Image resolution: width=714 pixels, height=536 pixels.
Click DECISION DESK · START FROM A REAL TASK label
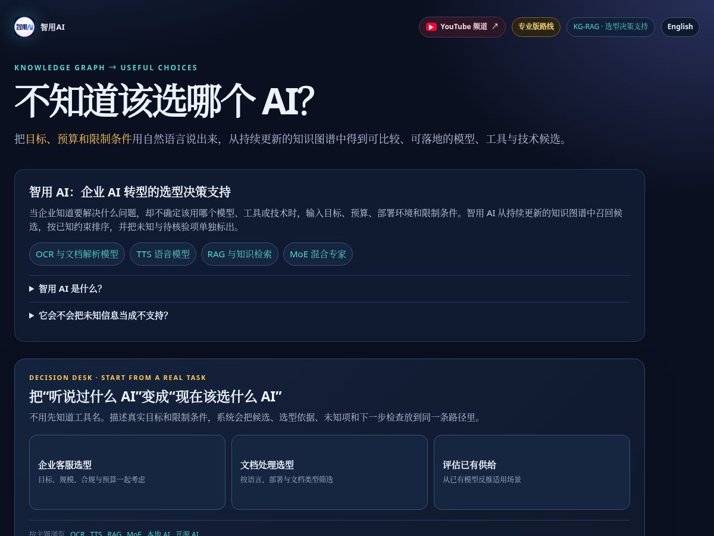click(x=118, y=378)
